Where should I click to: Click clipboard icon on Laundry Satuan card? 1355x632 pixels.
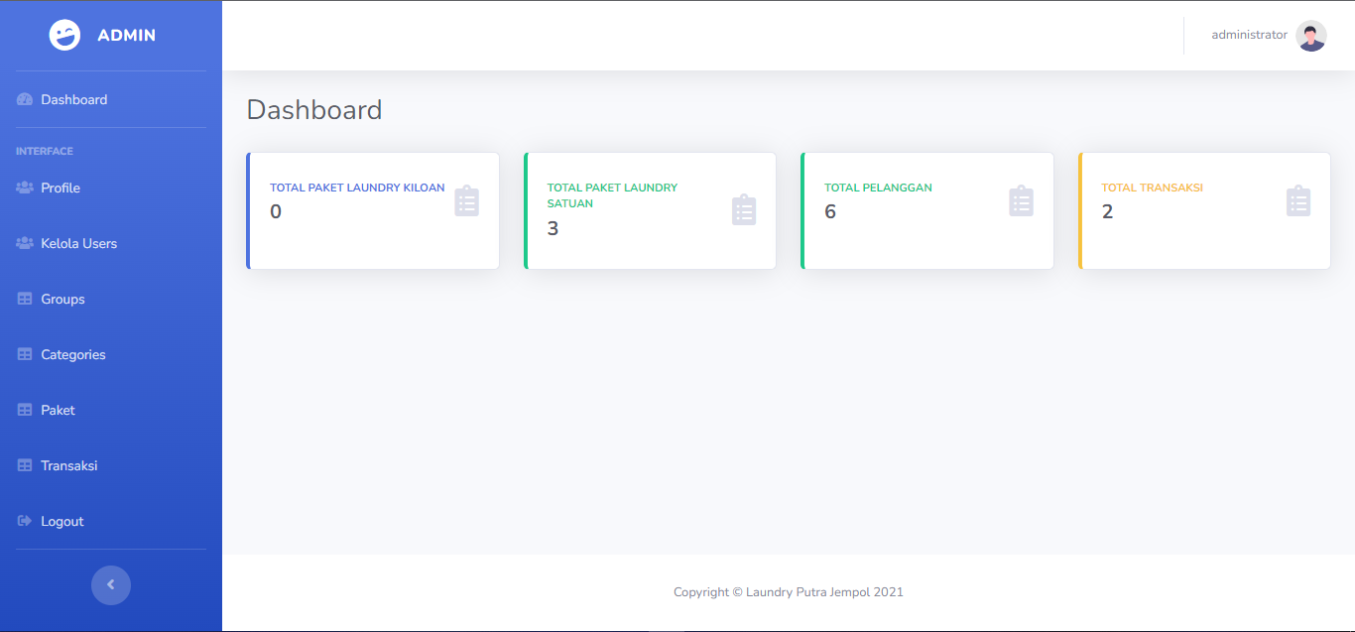point(744,210)
